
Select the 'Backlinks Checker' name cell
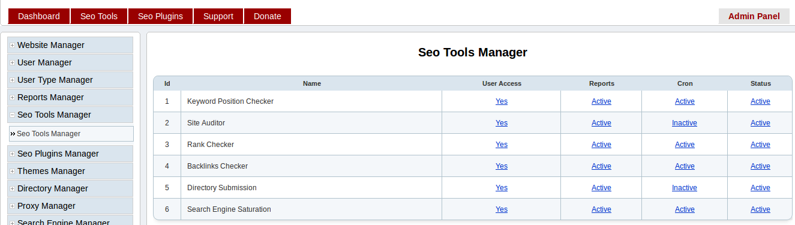click(311, 166)
